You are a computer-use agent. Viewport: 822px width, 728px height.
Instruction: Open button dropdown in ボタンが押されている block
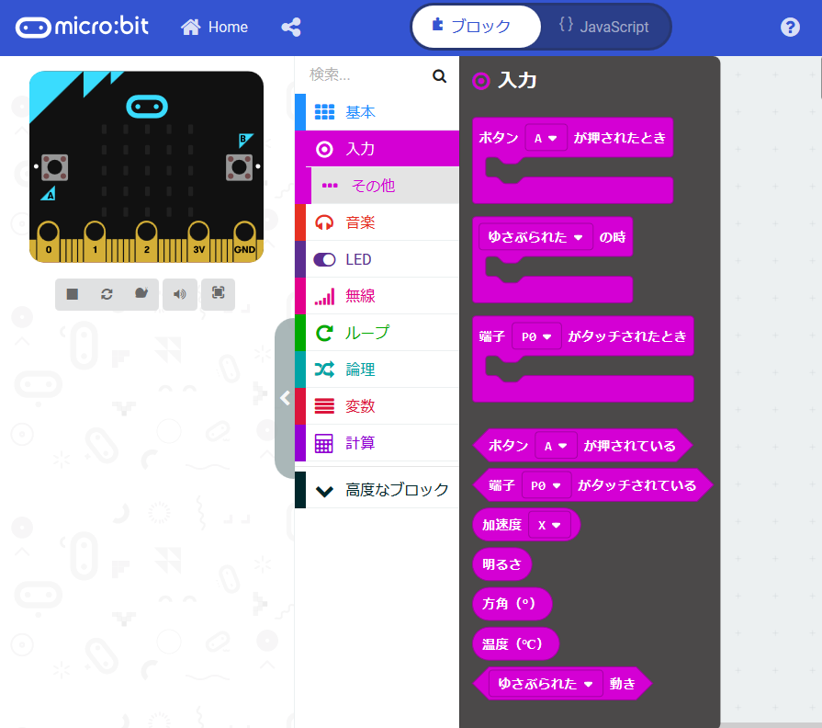[x=556, y=446]
